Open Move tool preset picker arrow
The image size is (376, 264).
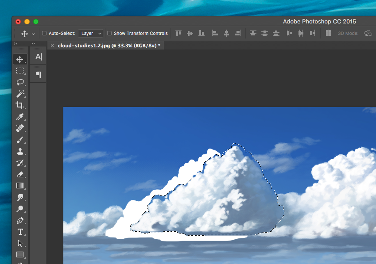33,34
